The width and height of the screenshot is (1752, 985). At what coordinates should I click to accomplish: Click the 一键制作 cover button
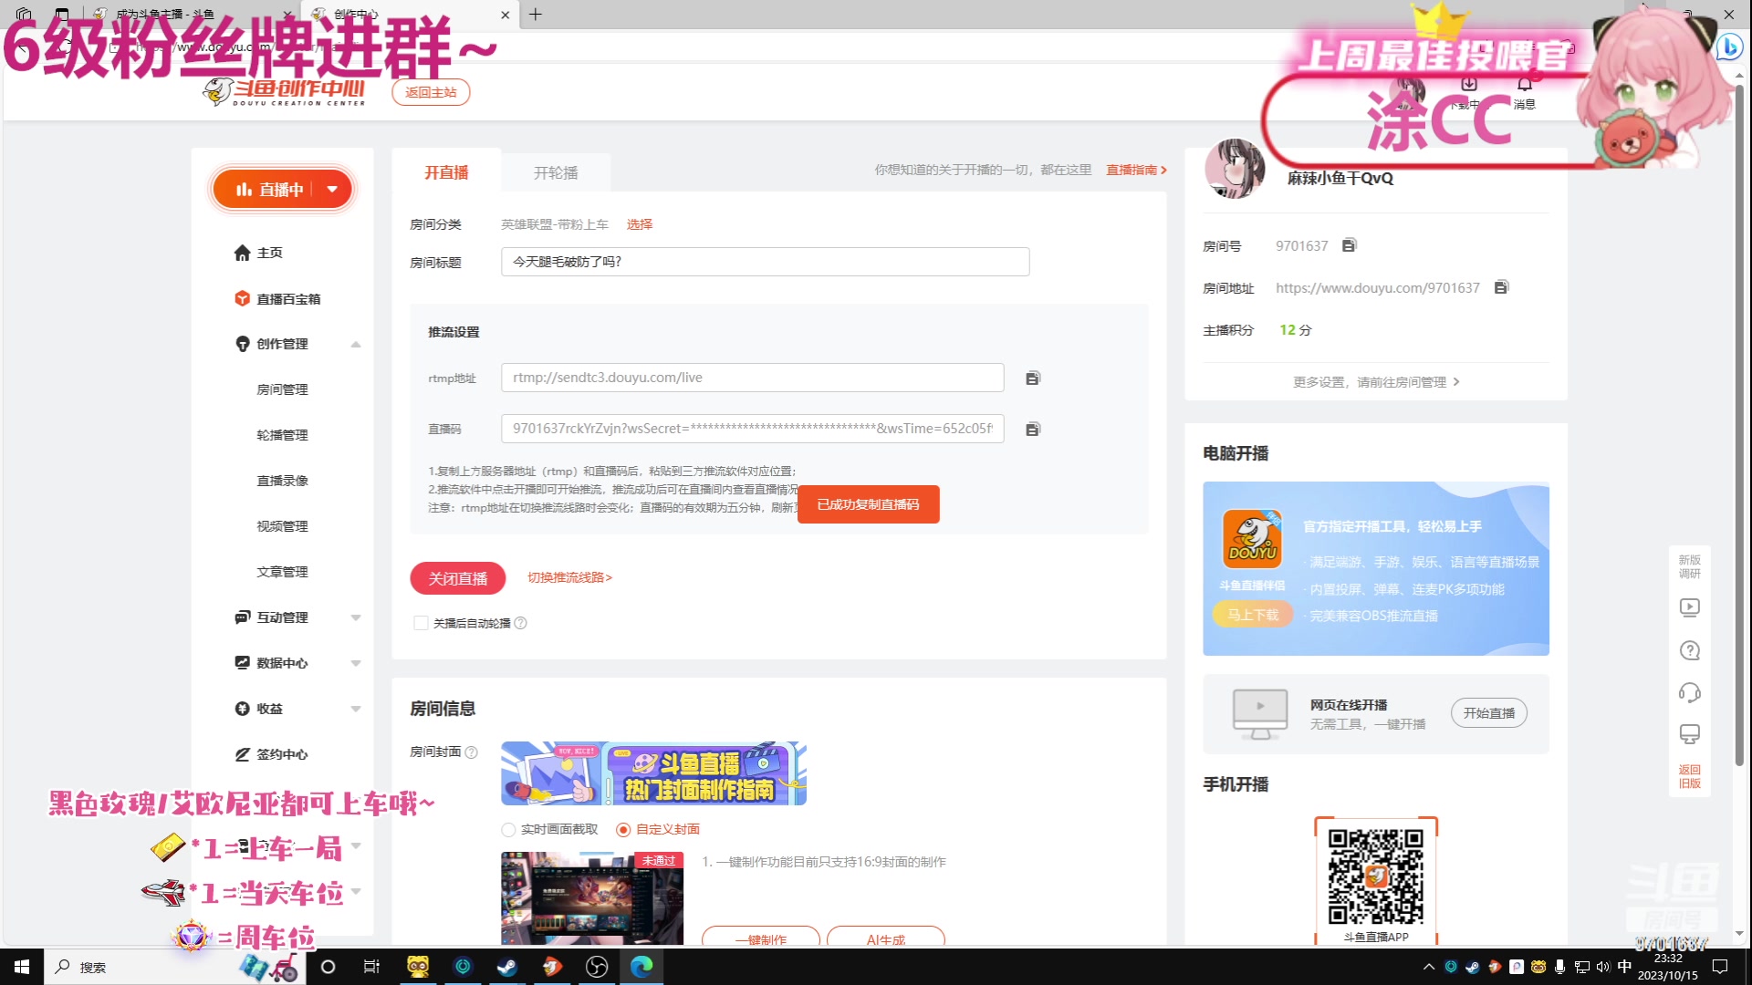[x=760, y=937]
